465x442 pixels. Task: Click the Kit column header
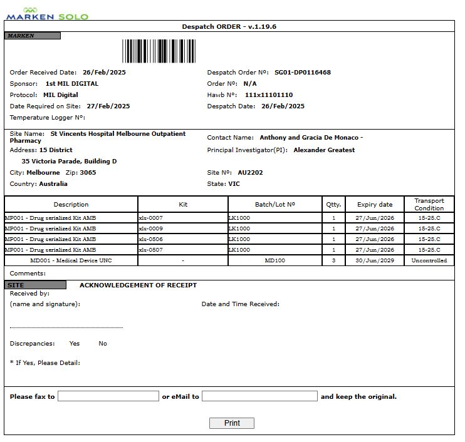pyautogui.click(x=183, y=205)
